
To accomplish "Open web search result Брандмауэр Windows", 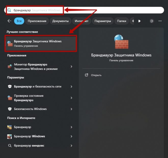I will click(x=41, y=136).
